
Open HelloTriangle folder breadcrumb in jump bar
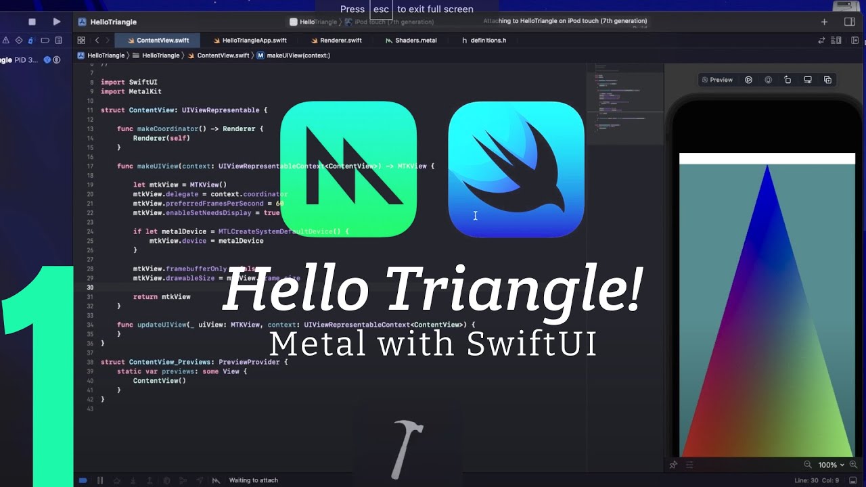pyautogui.click(x=156, y=55)
